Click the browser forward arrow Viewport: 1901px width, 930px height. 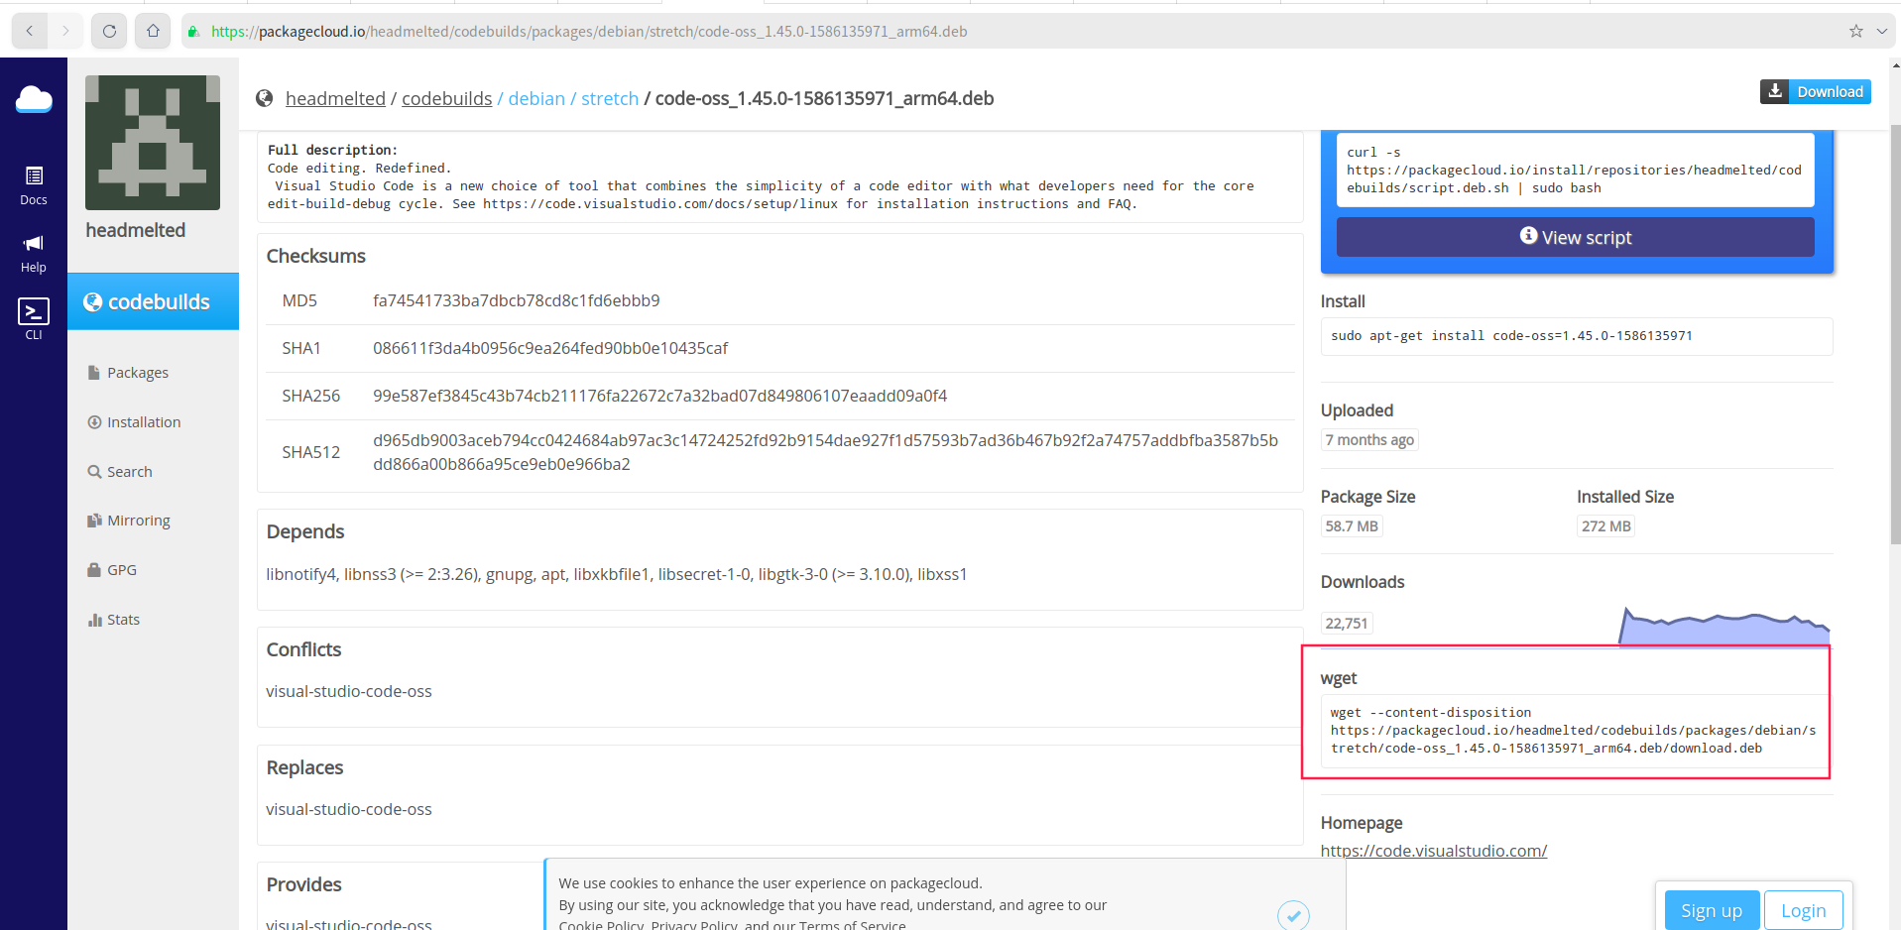point(65,31)
